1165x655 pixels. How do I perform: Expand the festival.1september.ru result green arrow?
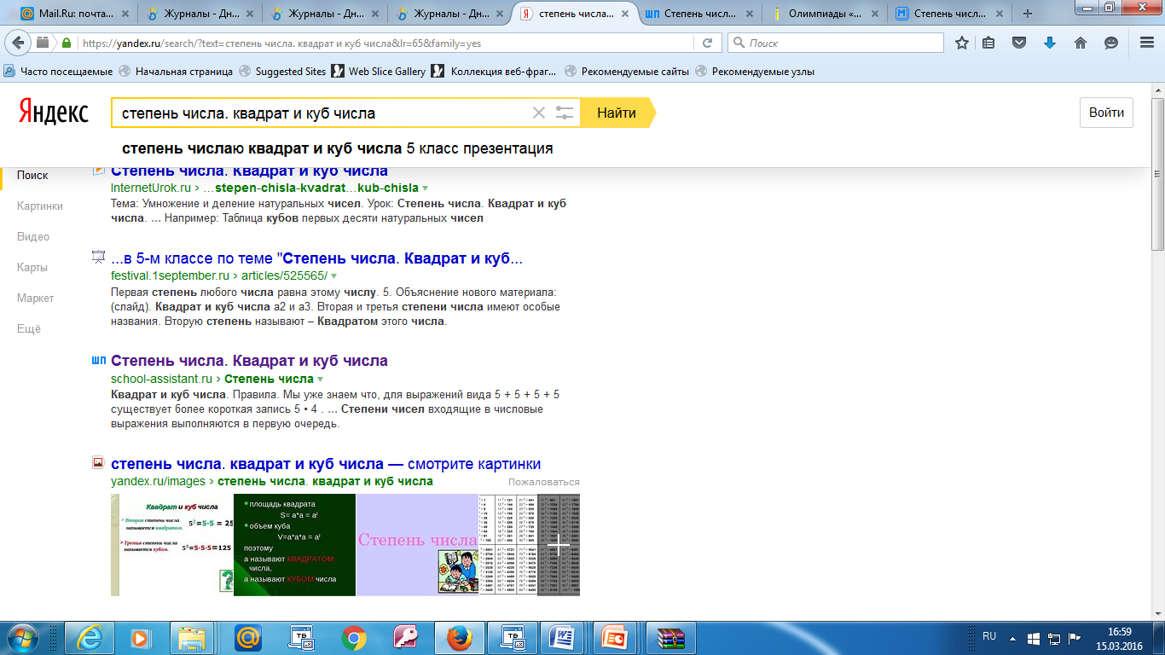coord(333,275)
